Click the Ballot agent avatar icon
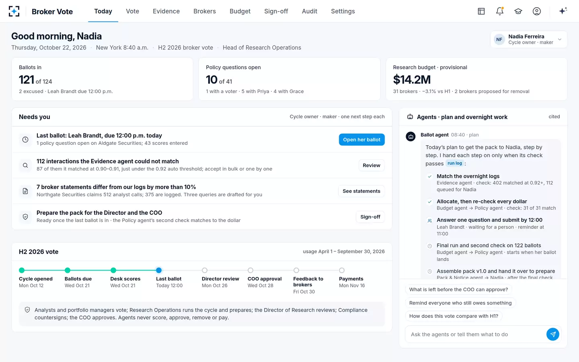The height and width of the screenshot is (362, 579). click(411, 137)
